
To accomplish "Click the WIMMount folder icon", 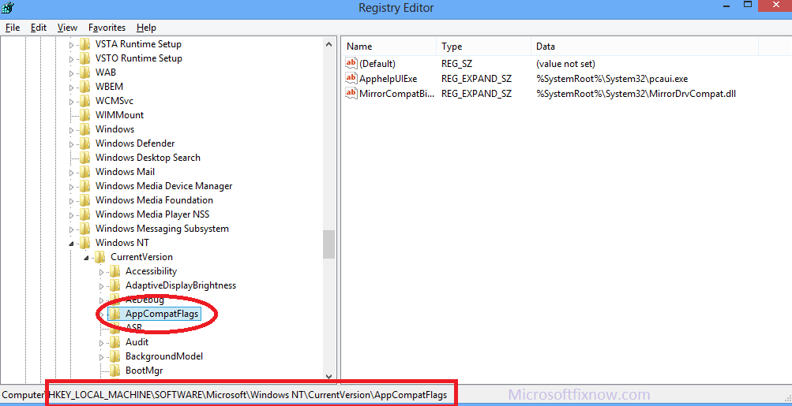I will coord(85,114).
